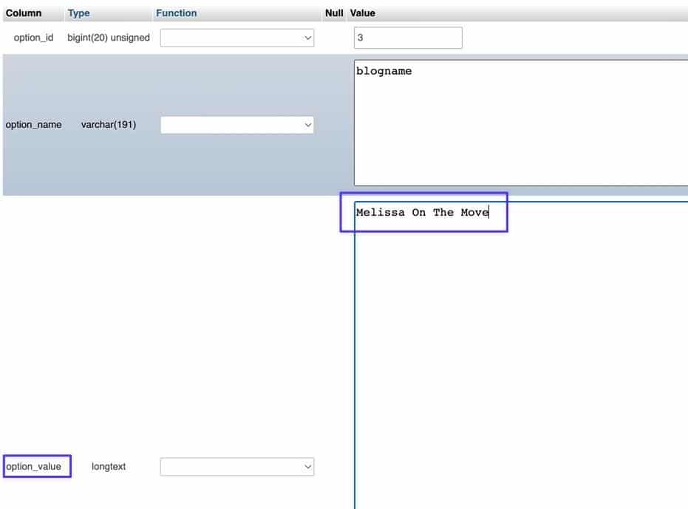This screenshot has width=688, height=509.
Task: Click the Function column header
Action: click(x=176, y=13)
